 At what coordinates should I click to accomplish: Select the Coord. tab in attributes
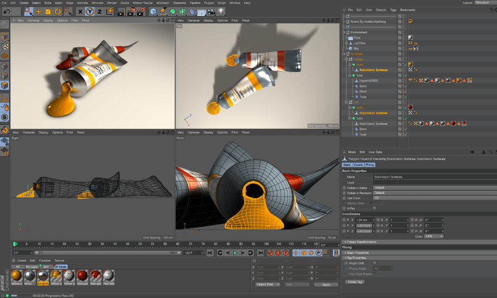tap(358, 165)
